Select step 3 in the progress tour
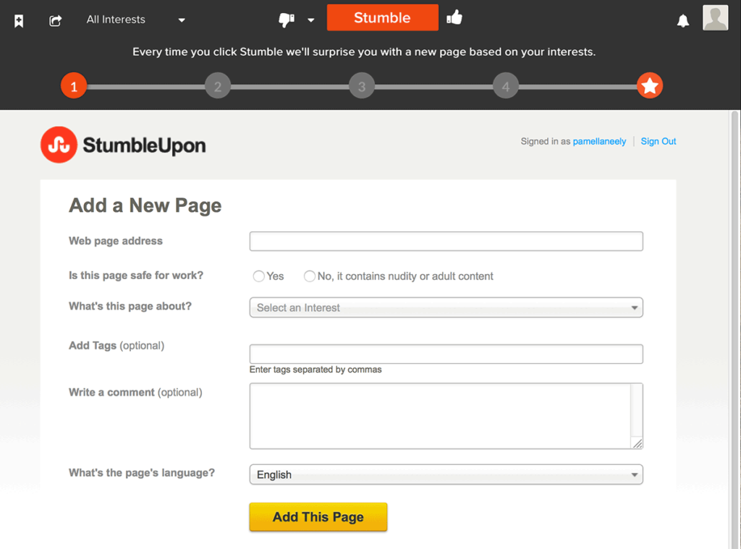This screenshot has height=549, width=741. pyautogui.click(x=362, y=86)
